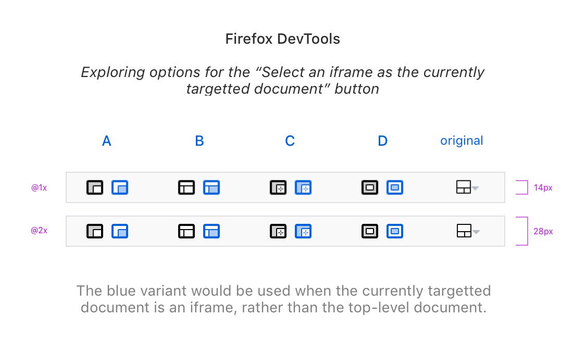Click the blue "C" column heading
573x354 pixels.
click(290, 141)
